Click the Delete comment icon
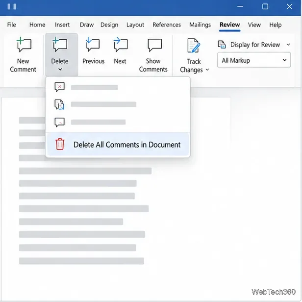Image resolution: width=302 pixels, height=302 pixels. click(60, 45)
